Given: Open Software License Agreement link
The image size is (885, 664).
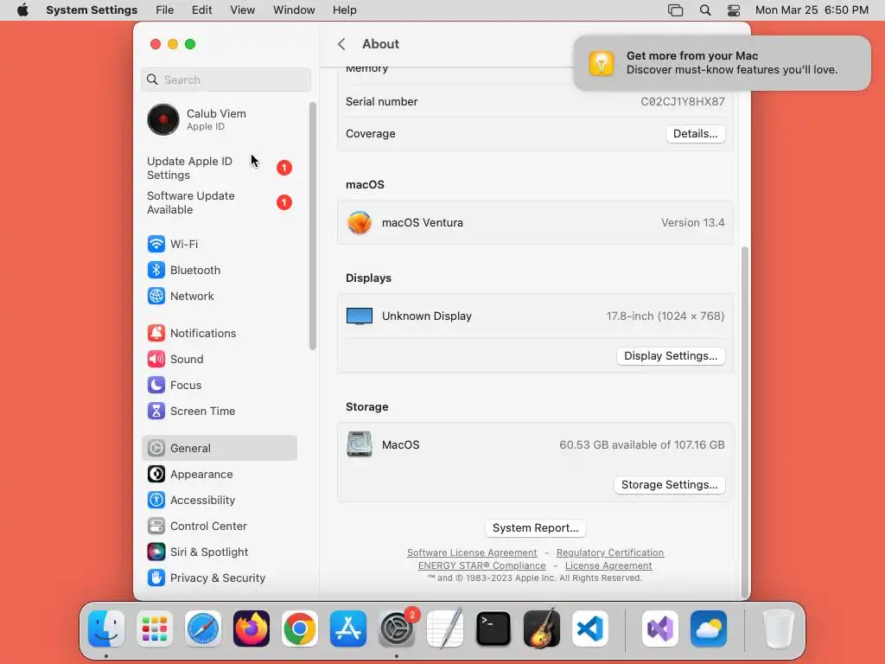Looking at the screenshot, I should [x=472, y=552].
